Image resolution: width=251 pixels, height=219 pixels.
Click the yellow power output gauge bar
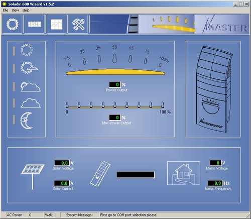point(115,72)
